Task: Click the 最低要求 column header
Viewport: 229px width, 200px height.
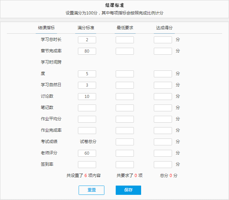Action: tap(125, 28)
